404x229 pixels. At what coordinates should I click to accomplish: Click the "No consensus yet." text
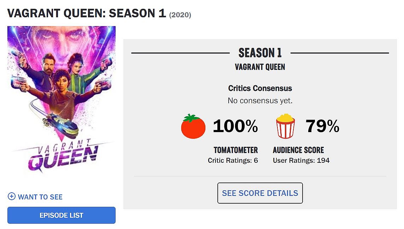pyautogui.click(x=260, y=101)
